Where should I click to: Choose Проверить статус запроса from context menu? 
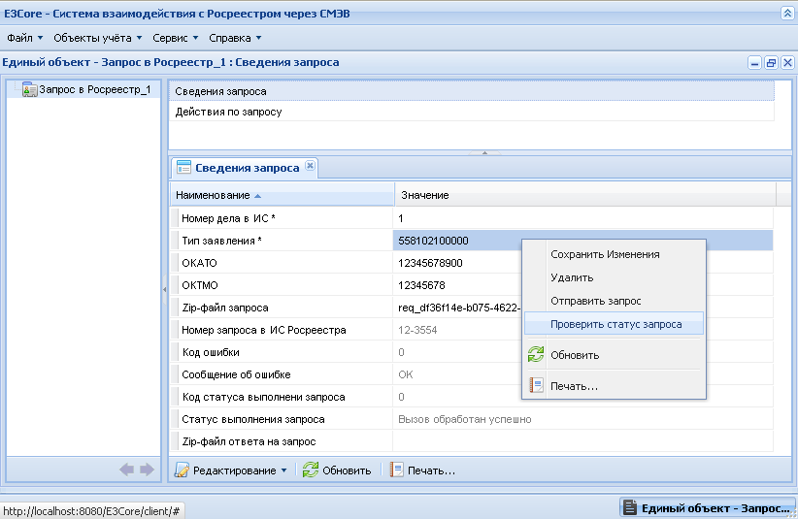[614, 324]
